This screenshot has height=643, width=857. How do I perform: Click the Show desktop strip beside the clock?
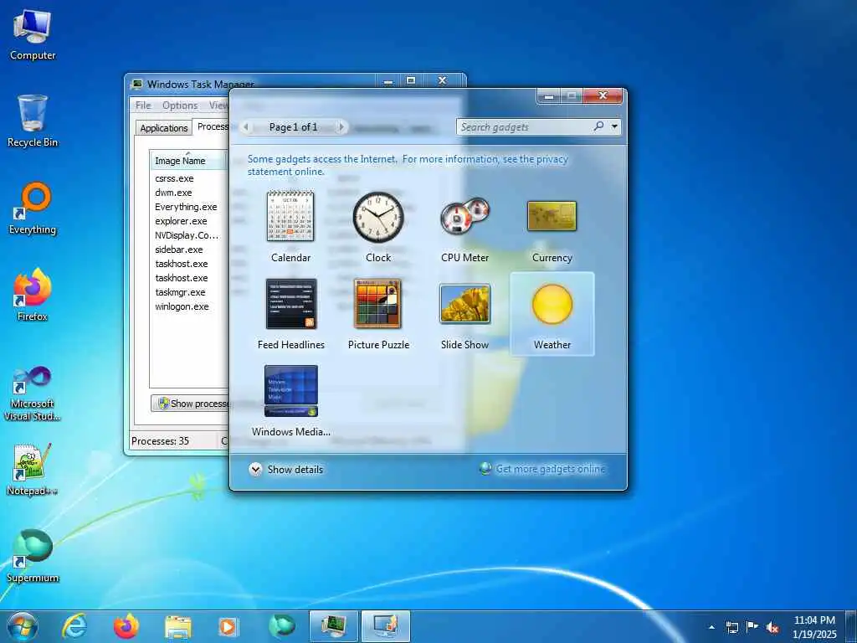(x=850, y=626)
